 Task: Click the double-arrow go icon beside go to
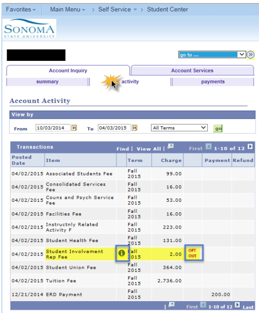pyautogui.click(x=250, y=55)
